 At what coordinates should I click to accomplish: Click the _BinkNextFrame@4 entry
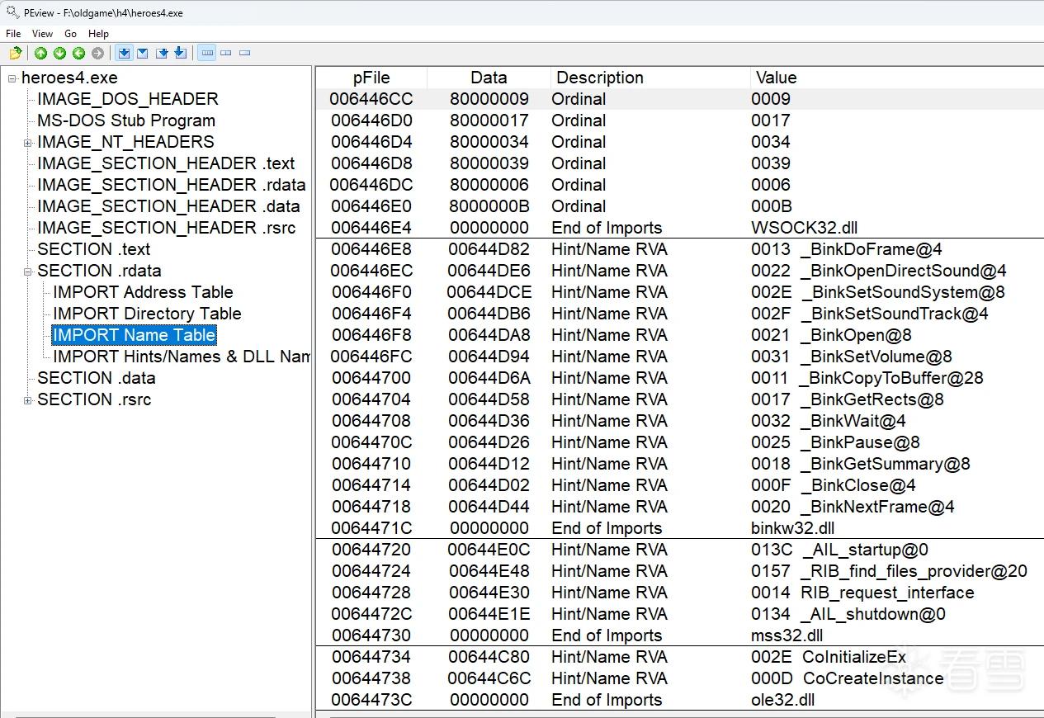tap(877, 507)
